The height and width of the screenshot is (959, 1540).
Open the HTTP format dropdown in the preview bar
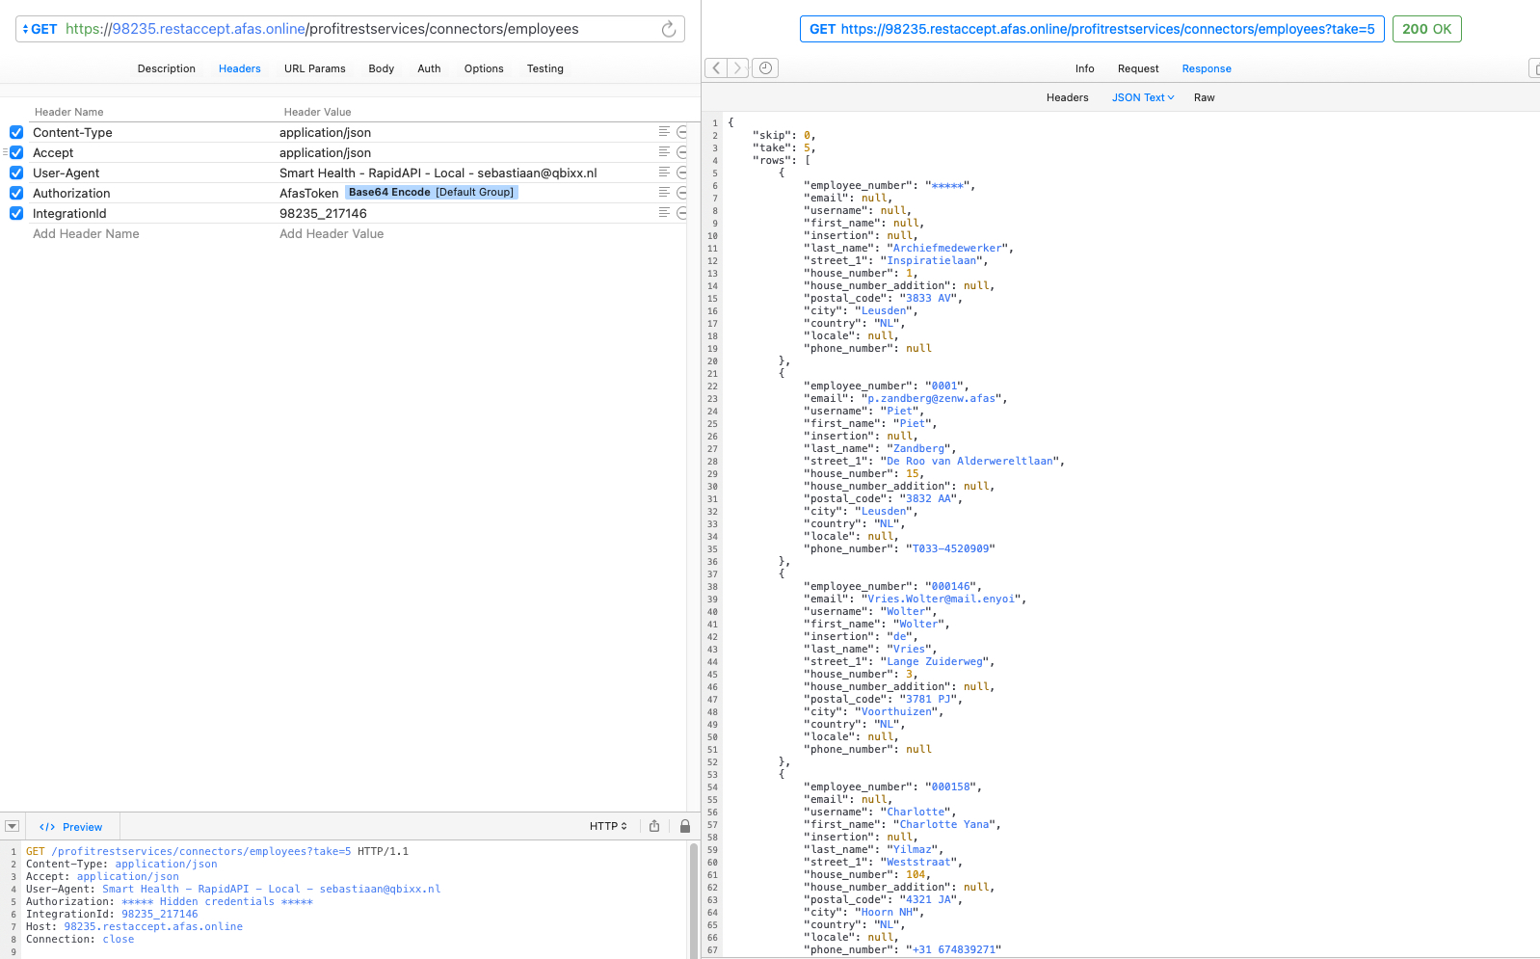pos(608,826)
